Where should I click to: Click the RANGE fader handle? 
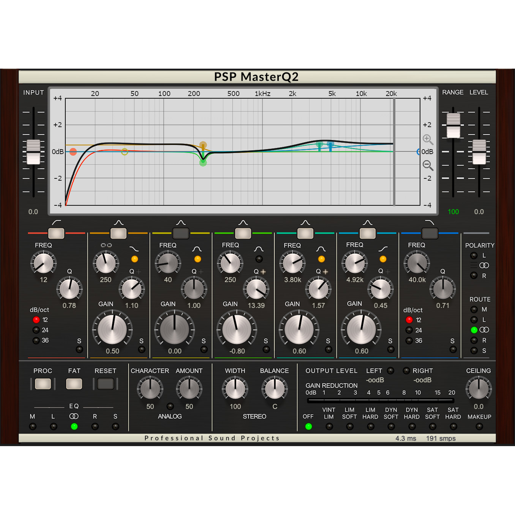click(453, 125)
